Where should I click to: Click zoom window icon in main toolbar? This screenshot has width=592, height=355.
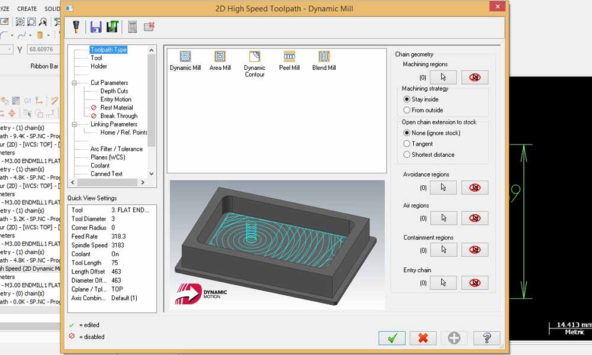20,22
